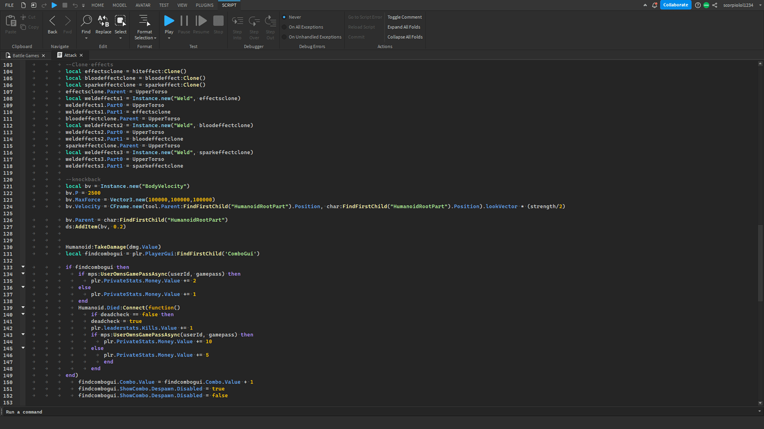The image size is (764, 429).
Task: Click Toggle Comment action
Action: [404, 17]
